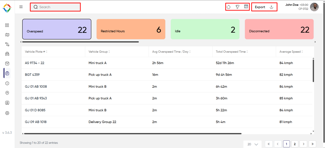Open the calendar date picker icon
Viewport: 325px width, 148px height.
pyautogui.click(x=246, y=7)
